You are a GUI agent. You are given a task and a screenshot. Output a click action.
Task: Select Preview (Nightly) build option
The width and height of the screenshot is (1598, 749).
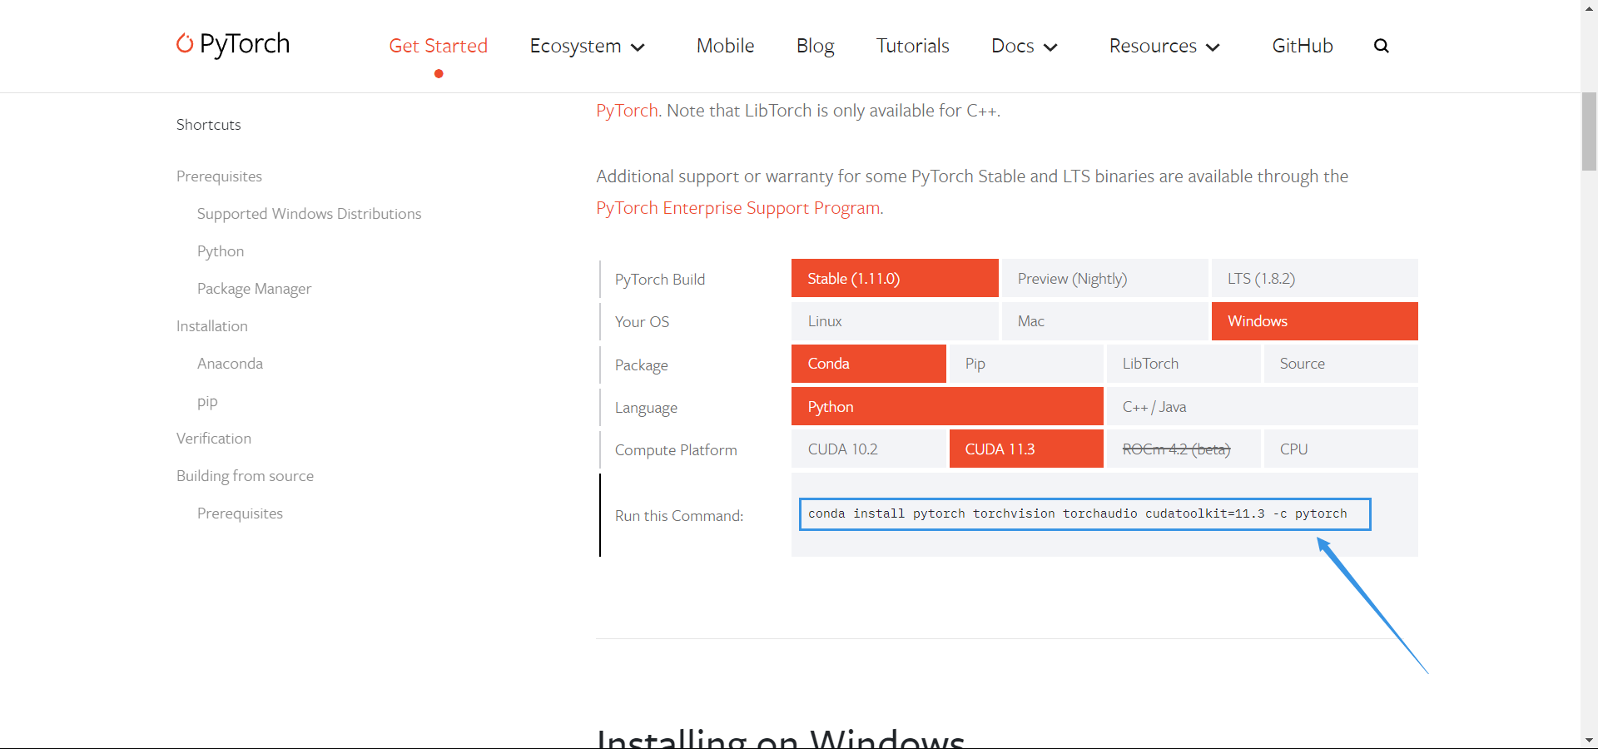point(1104,278)
